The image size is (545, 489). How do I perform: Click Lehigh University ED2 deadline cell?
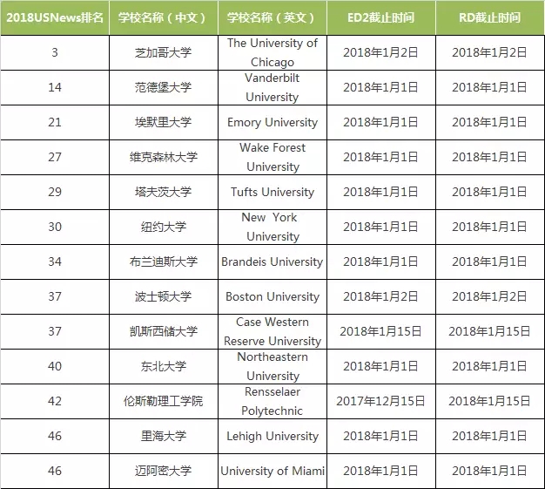tap(381, 436)
